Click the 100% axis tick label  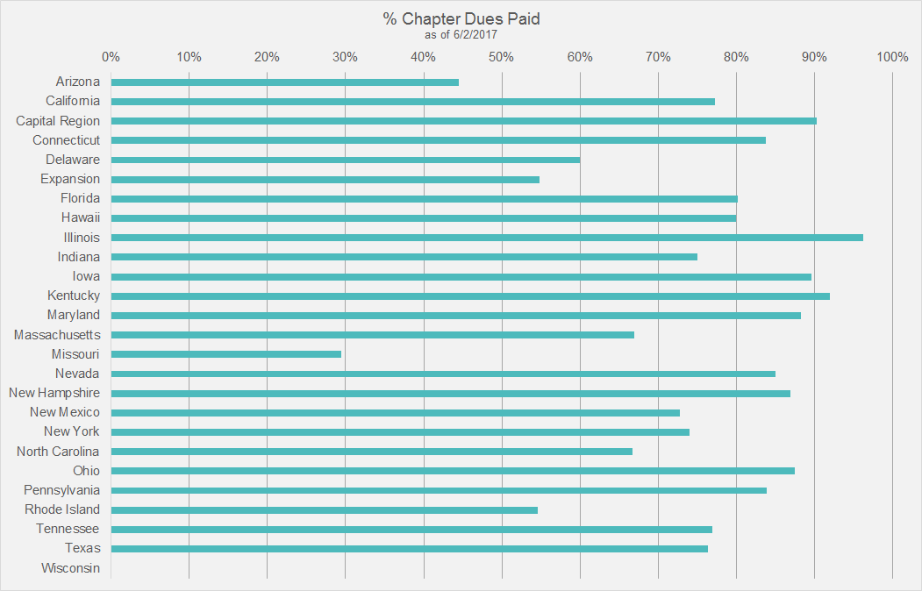point(892,57)
